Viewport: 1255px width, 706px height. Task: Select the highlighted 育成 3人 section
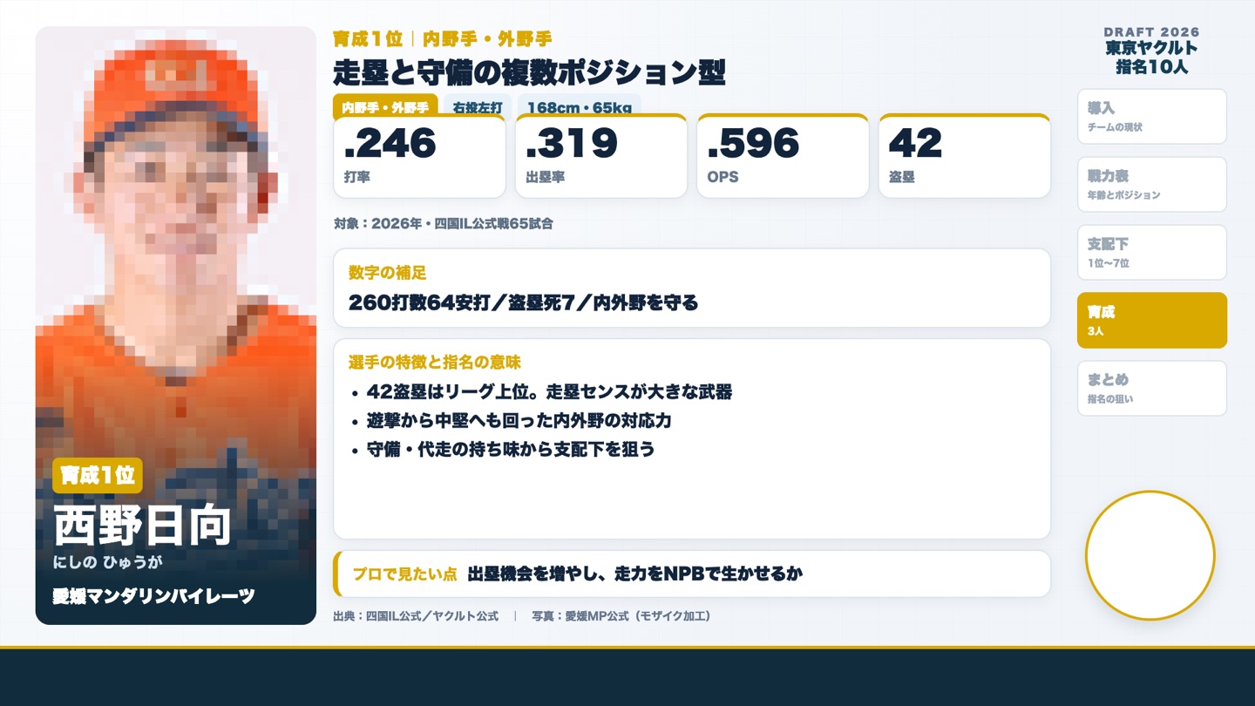[1151, 320]
